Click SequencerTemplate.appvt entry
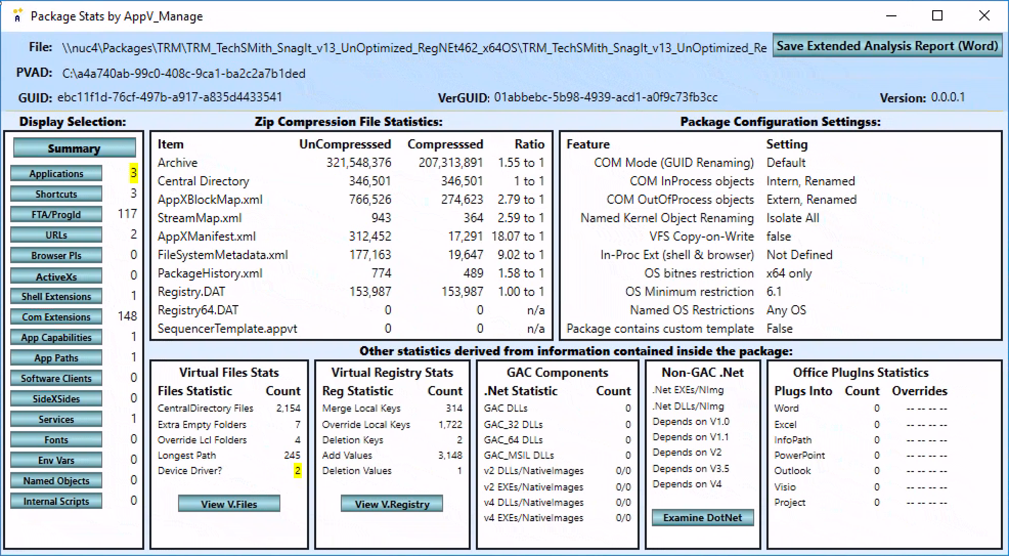 [x=227, y=329]
